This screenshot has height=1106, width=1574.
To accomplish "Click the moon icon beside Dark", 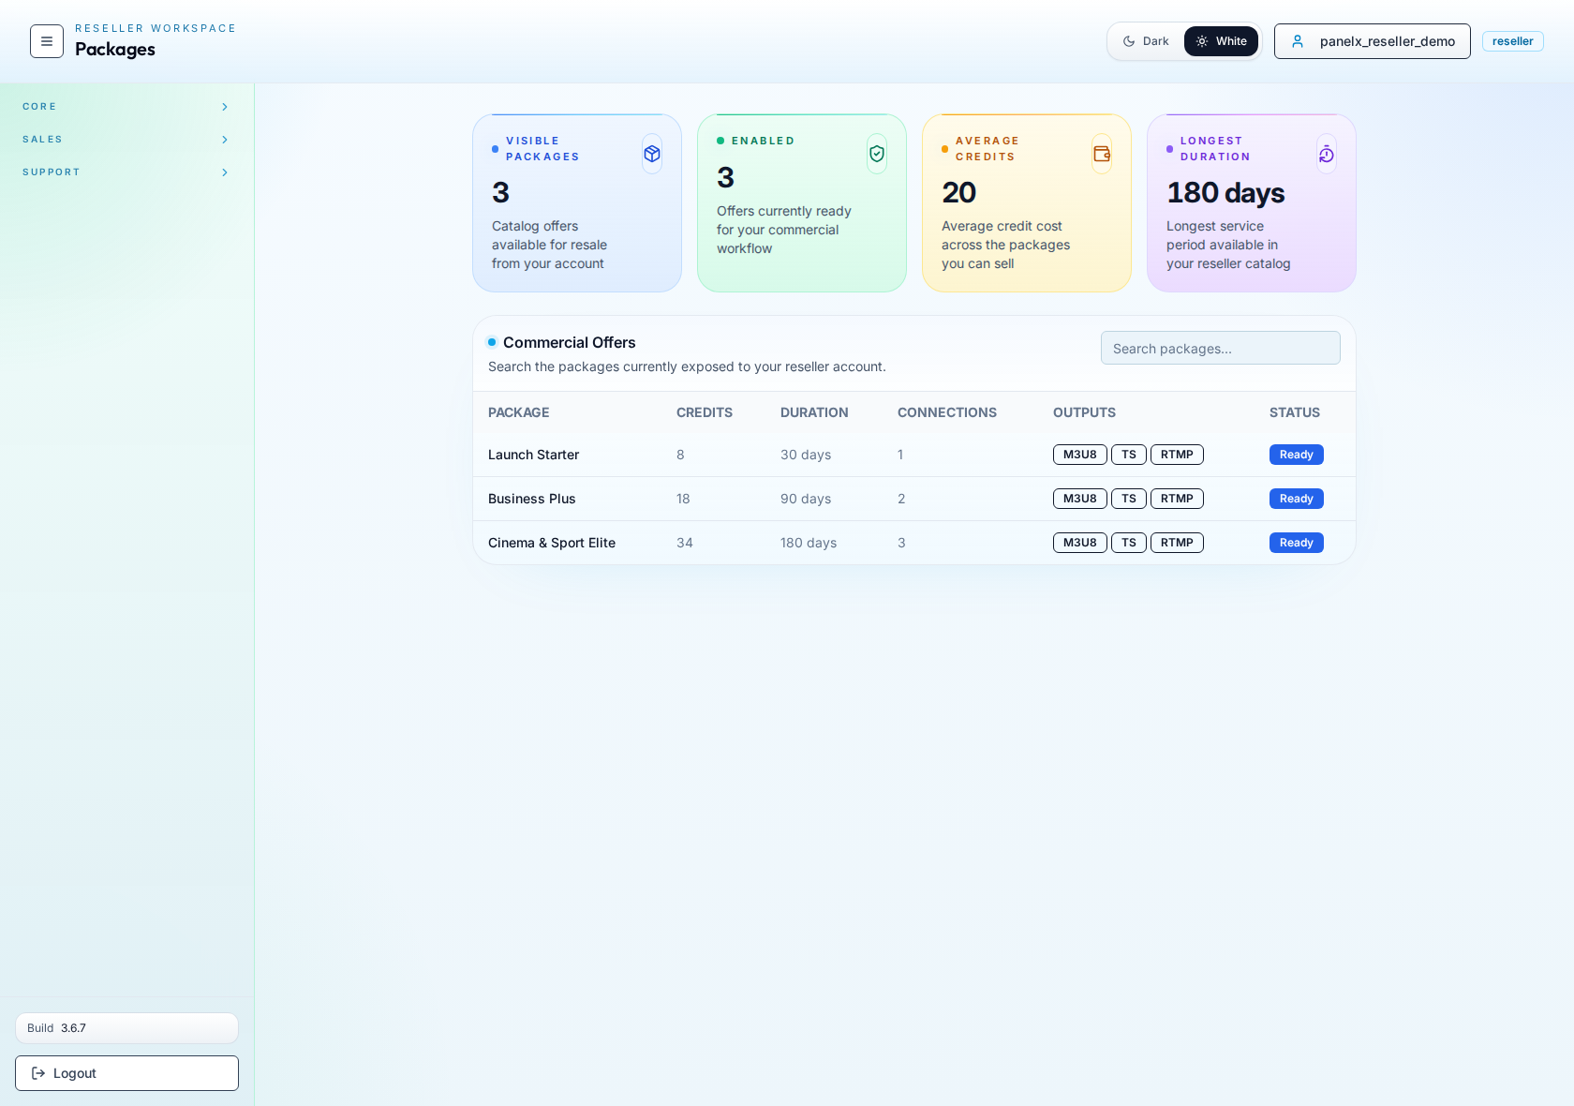I will pyautogui.click(x=1129, y=41).
